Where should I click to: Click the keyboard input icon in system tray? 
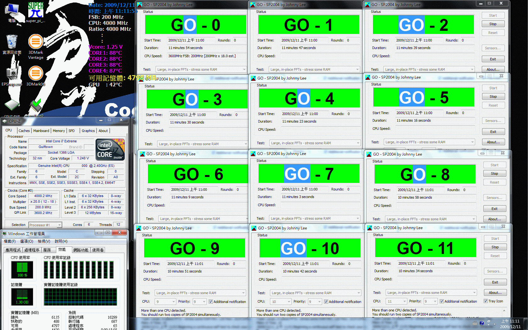point(475,323)
